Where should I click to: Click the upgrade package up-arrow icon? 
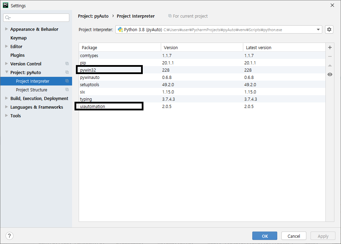coord(330,65)
